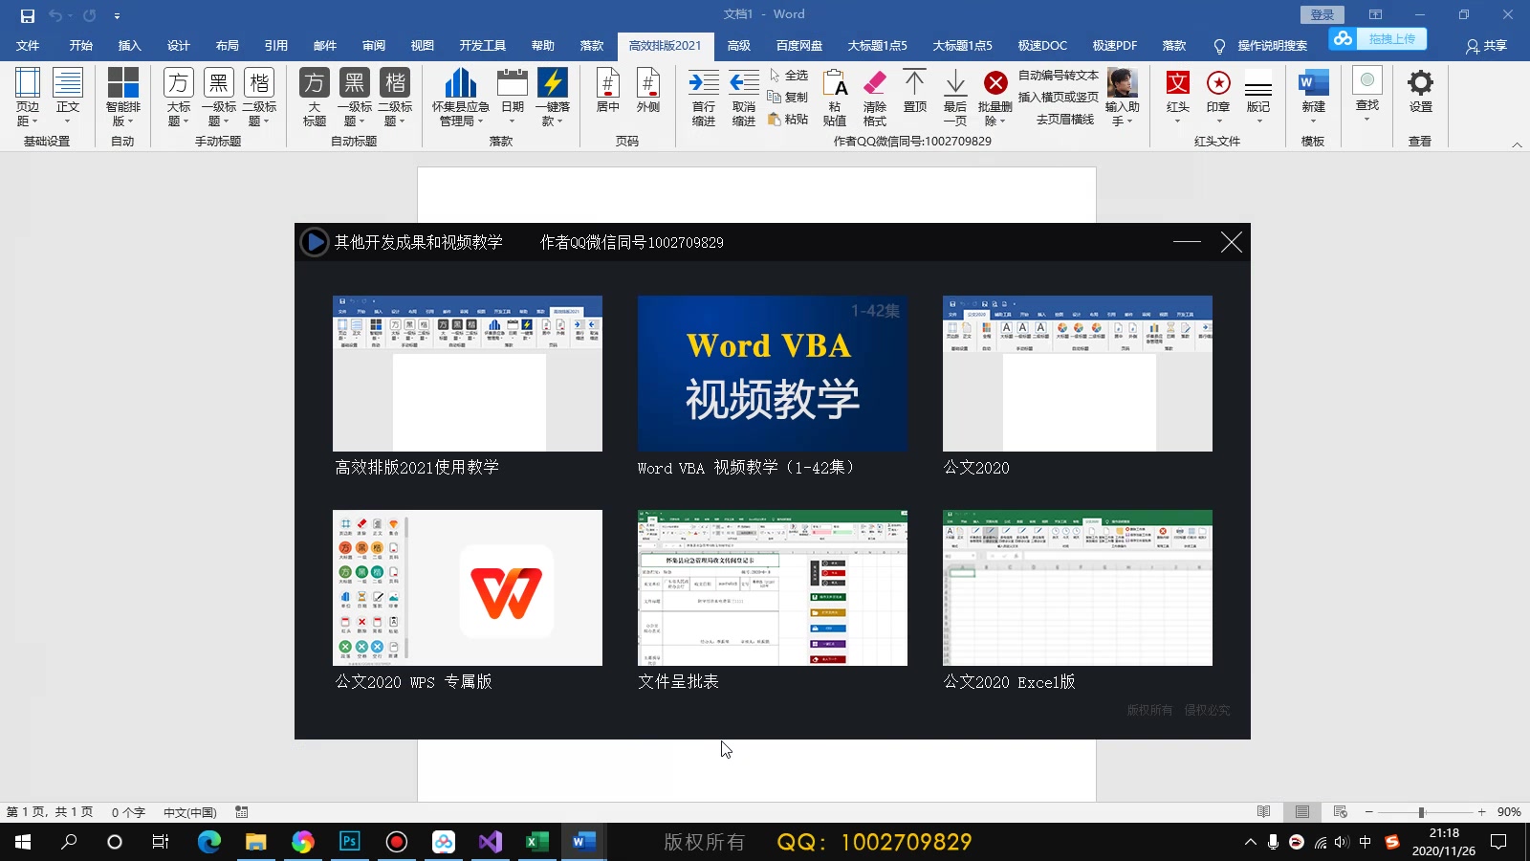Collapse the ribbon with the chevron

pyautogui.click(x=1516, y=145)
